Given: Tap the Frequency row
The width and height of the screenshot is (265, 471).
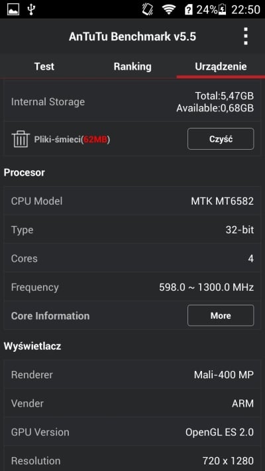Looking at the screenshot, I should 132,287.
